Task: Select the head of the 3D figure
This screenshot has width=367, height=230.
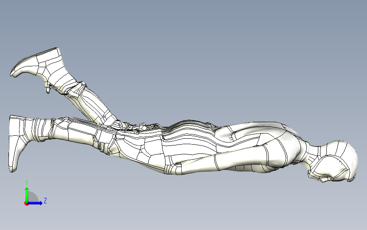Action: click(x=334, y=161)
